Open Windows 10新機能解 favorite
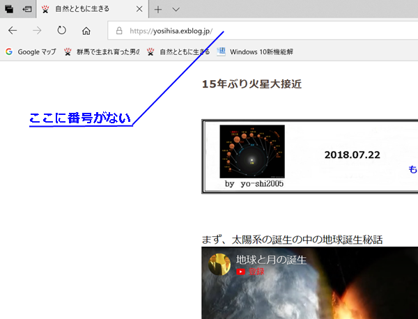The width and height of the screenshot is (418, 319). tap(255, 52)
